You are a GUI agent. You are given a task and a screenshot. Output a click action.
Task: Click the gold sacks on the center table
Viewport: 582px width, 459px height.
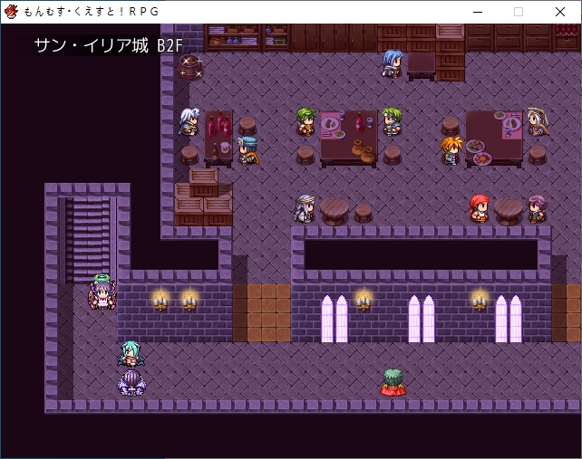click(x=363, y=151)
